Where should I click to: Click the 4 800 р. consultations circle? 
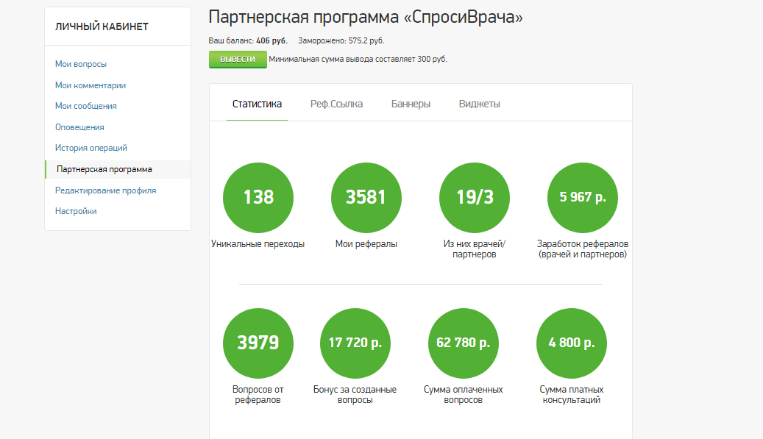point(572,343)
